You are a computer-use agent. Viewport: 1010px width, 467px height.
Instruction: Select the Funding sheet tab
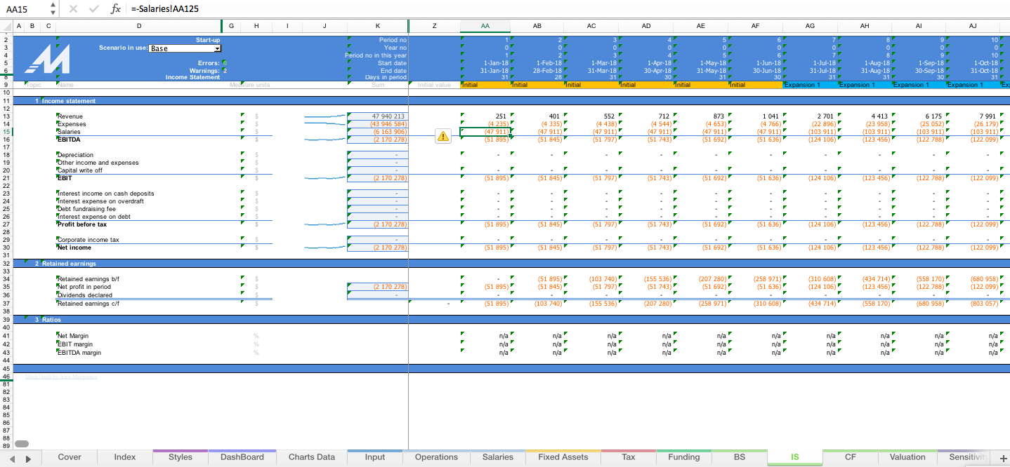683,456
